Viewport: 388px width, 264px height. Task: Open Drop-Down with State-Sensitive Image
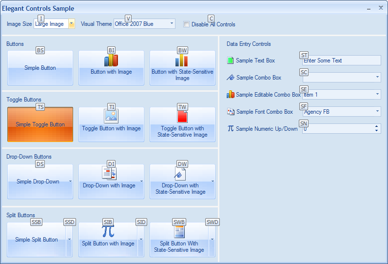[182, 182]
